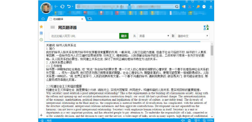
Task: Open the scissors screenshot tool
Action: (x=190, y=7)
